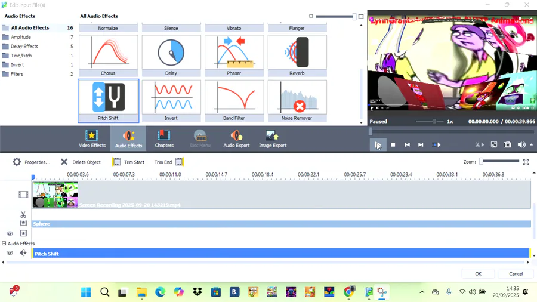Select the Pitch Shift bar on timeline
The height and width of the screenshot is (302, 537).
281,254
